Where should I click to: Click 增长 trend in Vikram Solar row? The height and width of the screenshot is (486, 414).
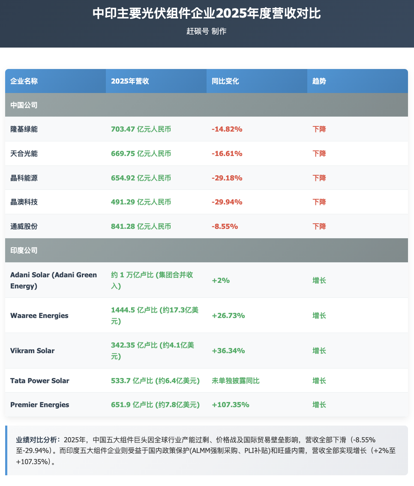(319, 351)
